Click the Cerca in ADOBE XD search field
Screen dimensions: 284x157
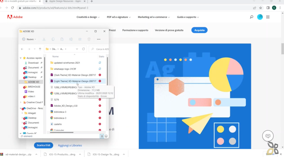99,49
